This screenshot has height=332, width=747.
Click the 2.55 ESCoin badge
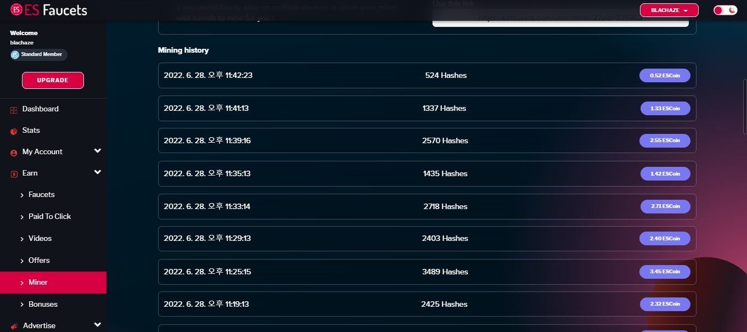coord(665,140)
